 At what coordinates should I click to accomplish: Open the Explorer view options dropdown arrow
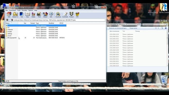coord(158,28)
